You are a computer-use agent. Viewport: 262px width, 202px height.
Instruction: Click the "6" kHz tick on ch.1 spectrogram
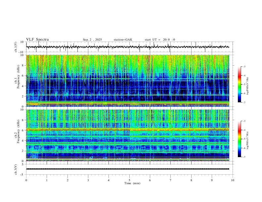[x=23, y=76]
